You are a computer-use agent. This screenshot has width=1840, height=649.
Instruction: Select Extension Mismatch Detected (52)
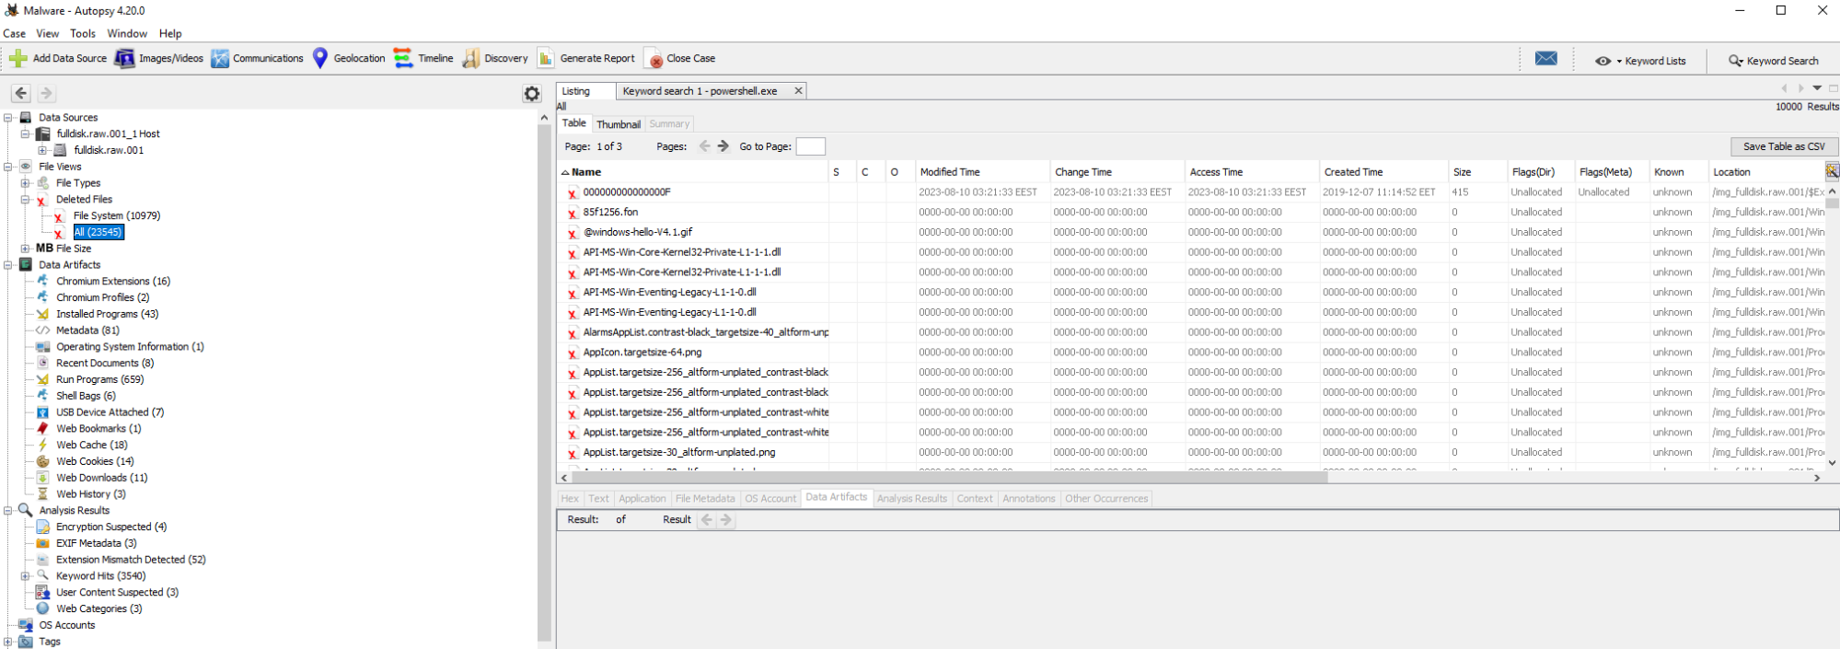(131, 560)
